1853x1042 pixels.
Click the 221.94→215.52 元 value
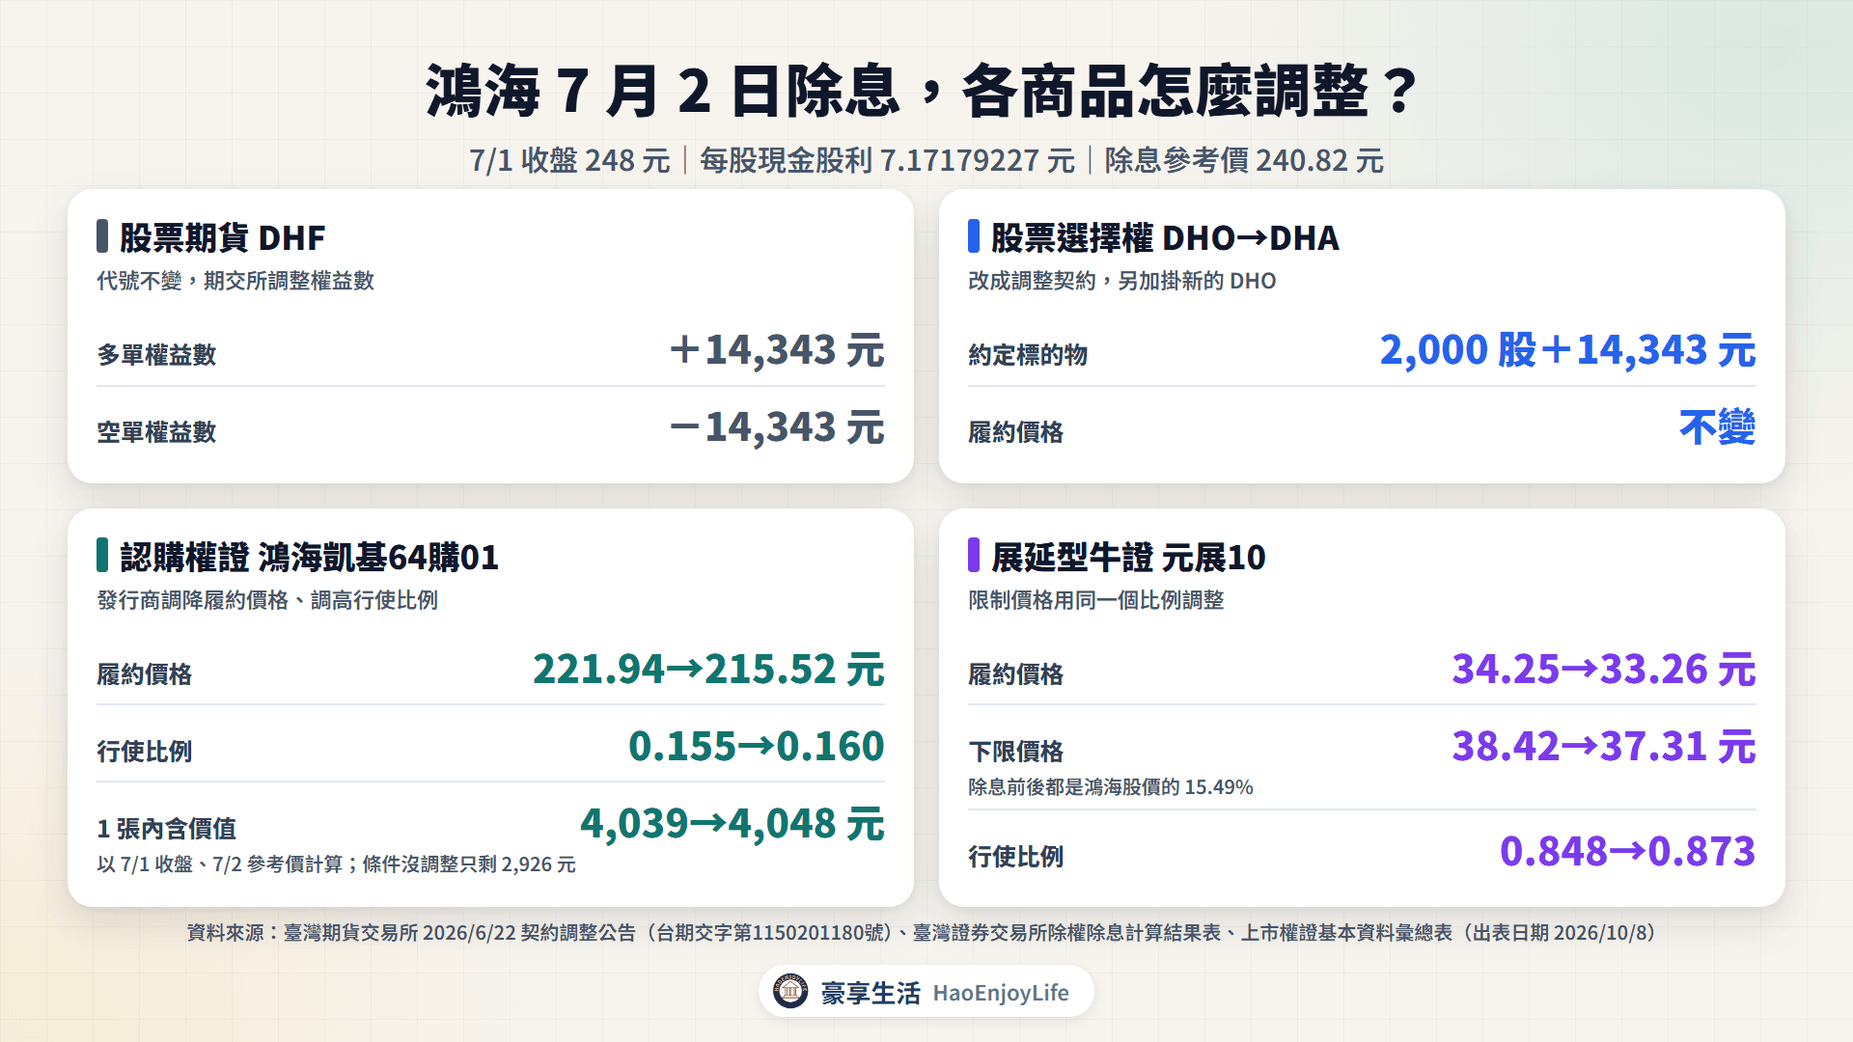click(708, 669)
